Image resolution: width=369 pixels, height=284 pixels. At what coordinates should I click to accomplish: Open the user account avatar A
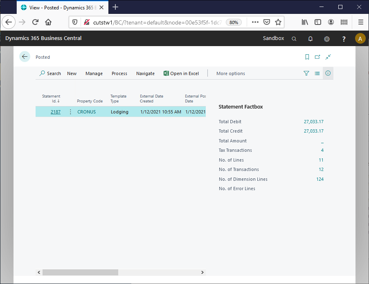tap(360, 38)
